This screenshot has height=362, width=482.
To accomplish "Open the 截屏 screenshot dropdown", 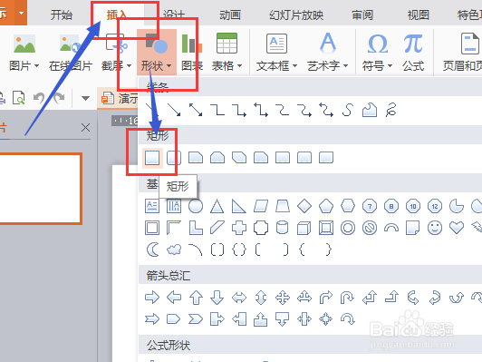I will tap(116, 53).
